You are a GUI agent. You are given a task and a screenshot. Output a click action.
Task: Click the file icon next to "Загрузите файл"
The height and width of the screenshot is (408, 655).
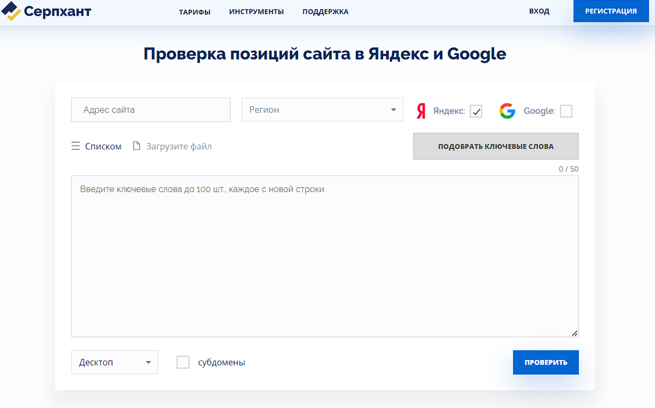(x=136, y=146)
